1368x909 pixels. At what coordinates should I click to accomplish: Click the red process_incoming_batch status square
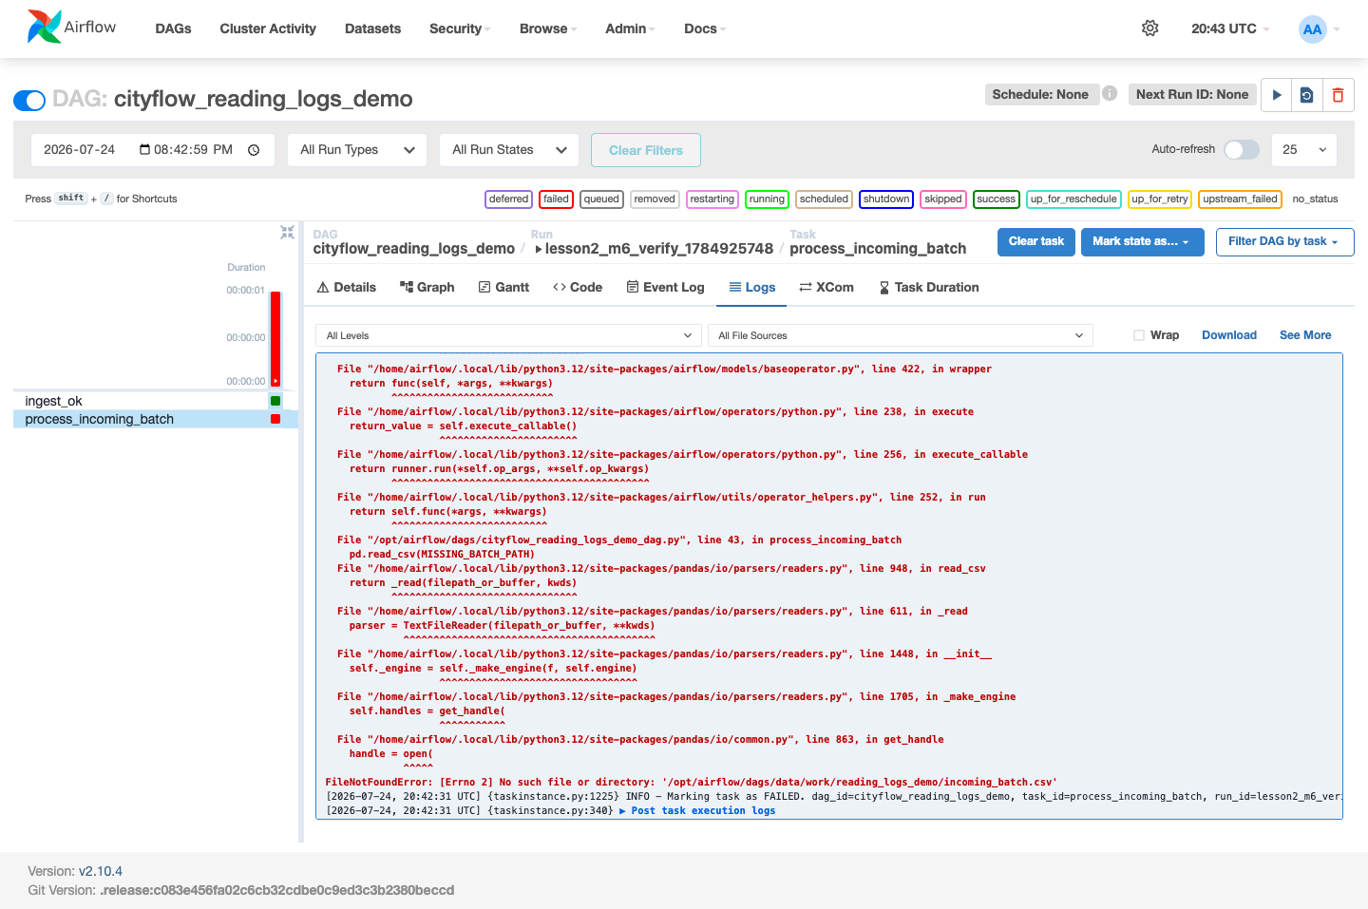pyautogui.click(x=275, y=419)
